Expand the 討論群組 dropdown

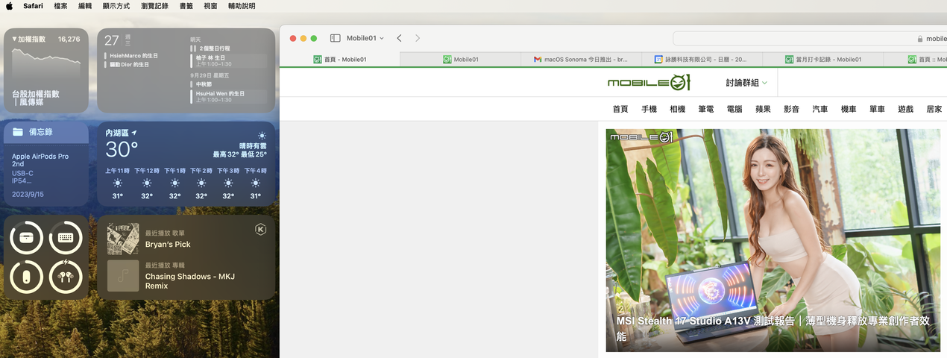coord(746,83)
